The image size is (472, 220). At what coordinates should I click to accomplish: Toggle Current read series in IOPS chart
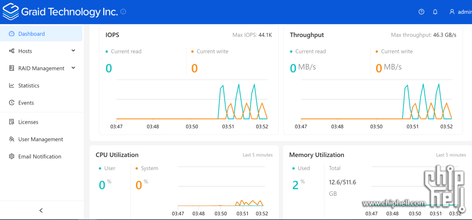click(x=125, y=52)
